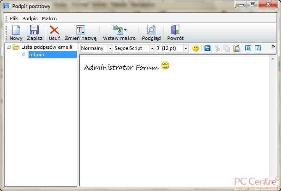
Task: Click the Administrator Forum signature text
Action: click(121, 68)
